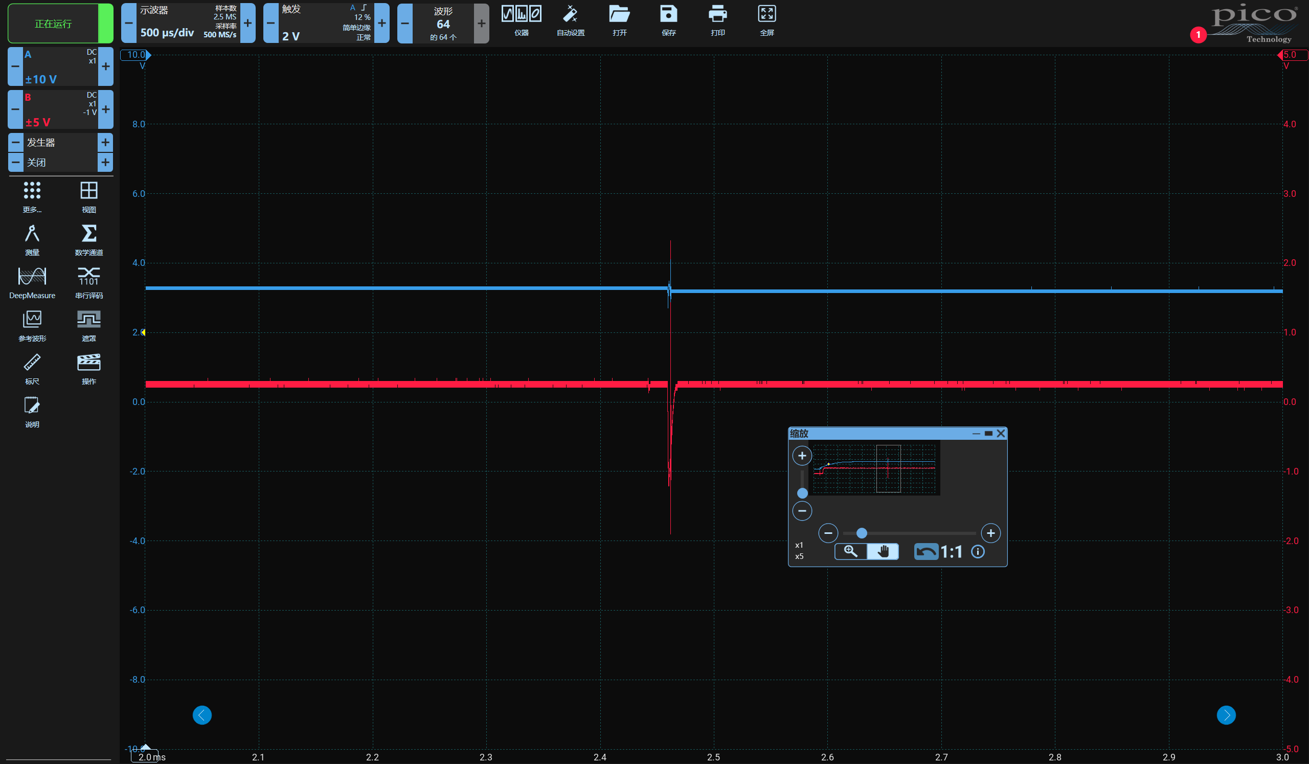Image resolution: width=1309 pixels, height=764 pixels.
Task: Adjust the zoom level slider
Action: point(862,533)
